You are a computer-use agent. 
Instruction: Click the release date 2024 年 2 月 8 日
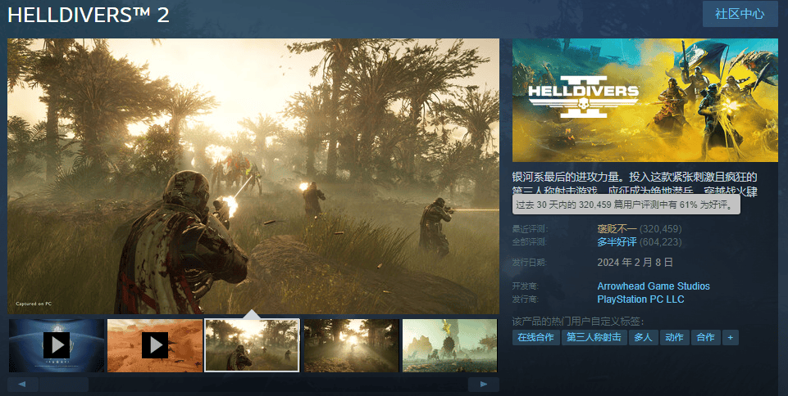pos(635,262)
